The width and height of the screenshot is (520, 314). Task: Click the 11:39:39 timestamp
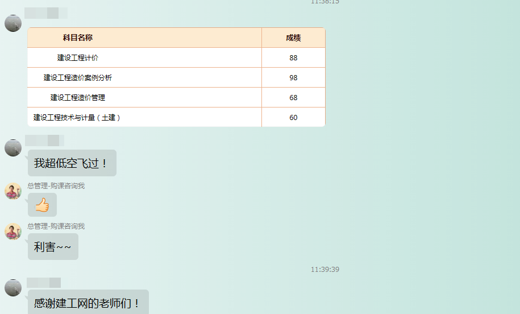325,270
